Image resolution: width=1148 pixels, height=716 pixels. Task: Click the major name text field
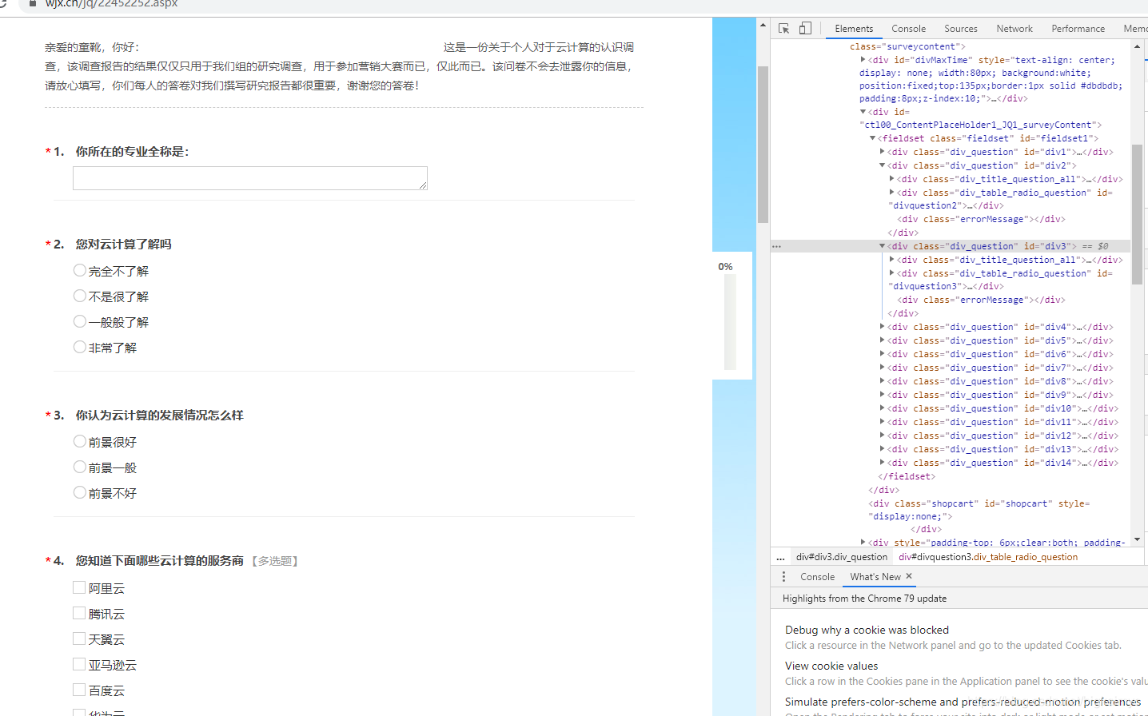(250, 178)
